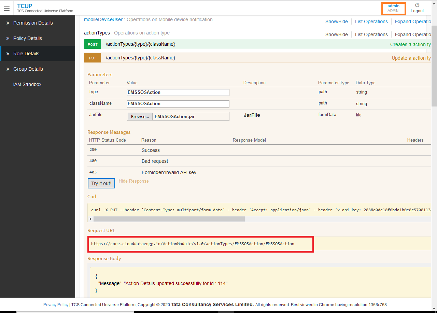This screenshot has width=437, height=313.
Task: Focus the className parameter value field
Action: pyautogui.click(x=178, y=103)
